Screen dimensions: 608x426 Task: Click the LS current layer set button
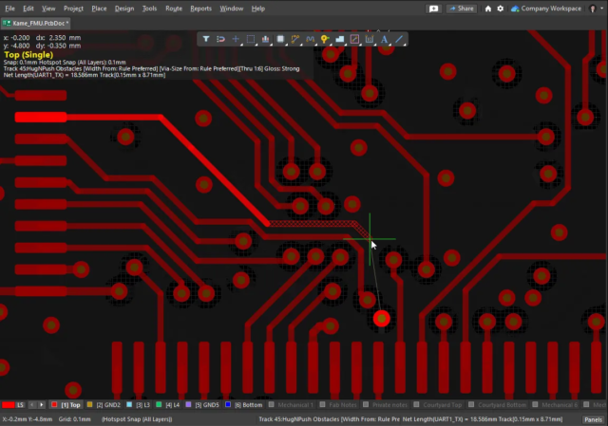pyautogui.click(x=20, y=405)
